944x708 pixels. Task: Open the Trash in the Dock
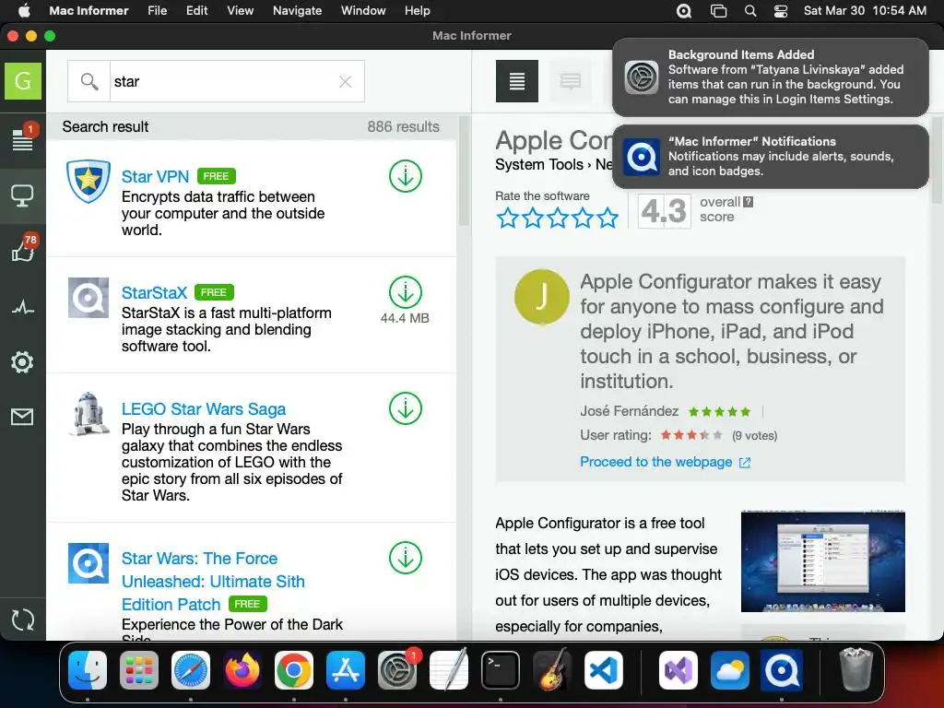pyautogui.click(x=856, y=669)
